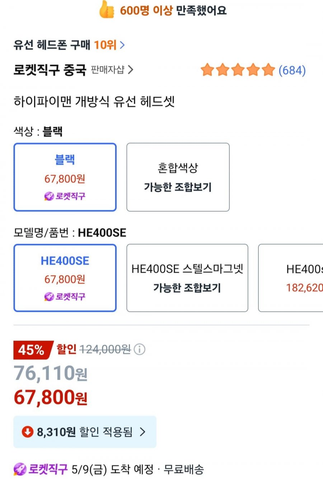
Task: Open the (684) reviews count
Action: click(292, 70)
